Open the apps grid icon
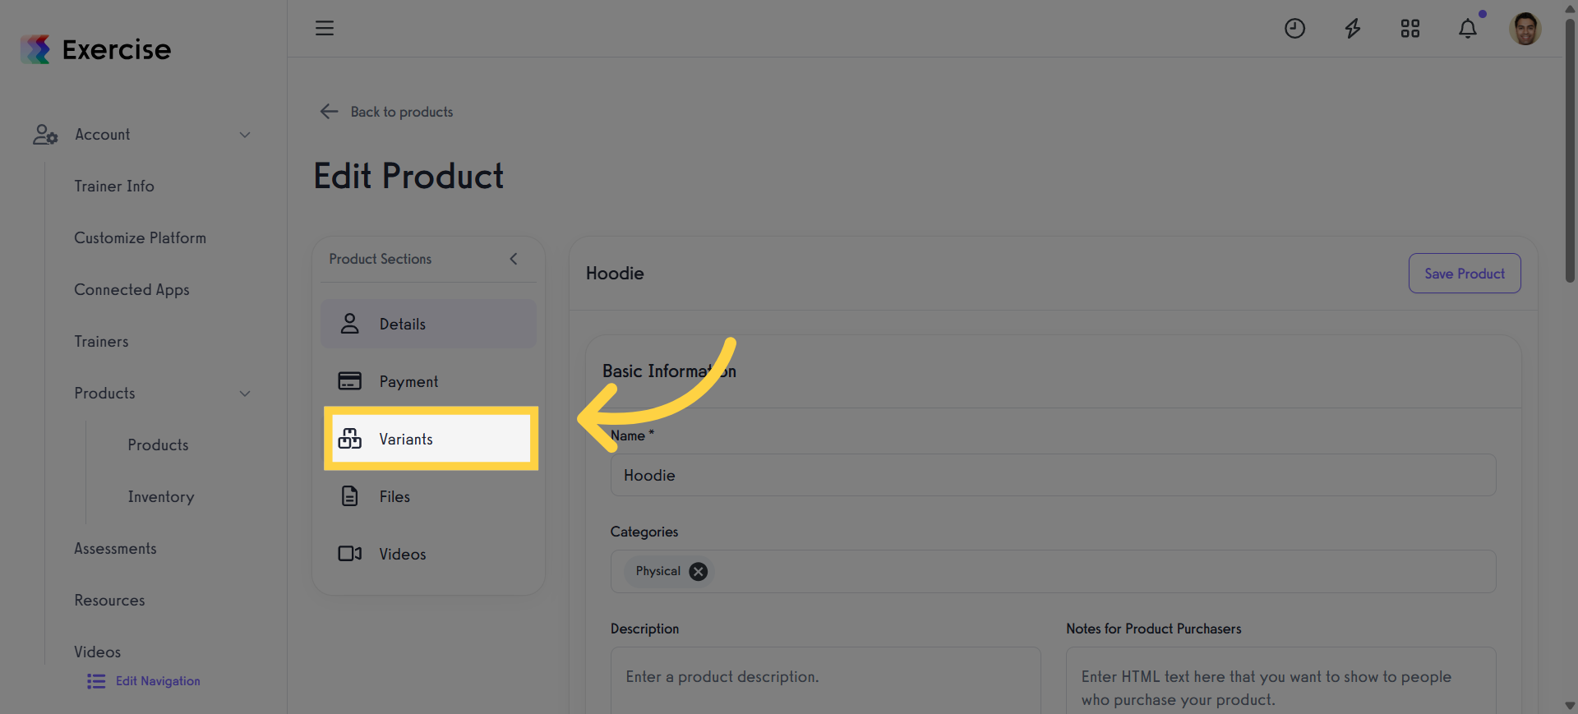 tap(1410, 29)
